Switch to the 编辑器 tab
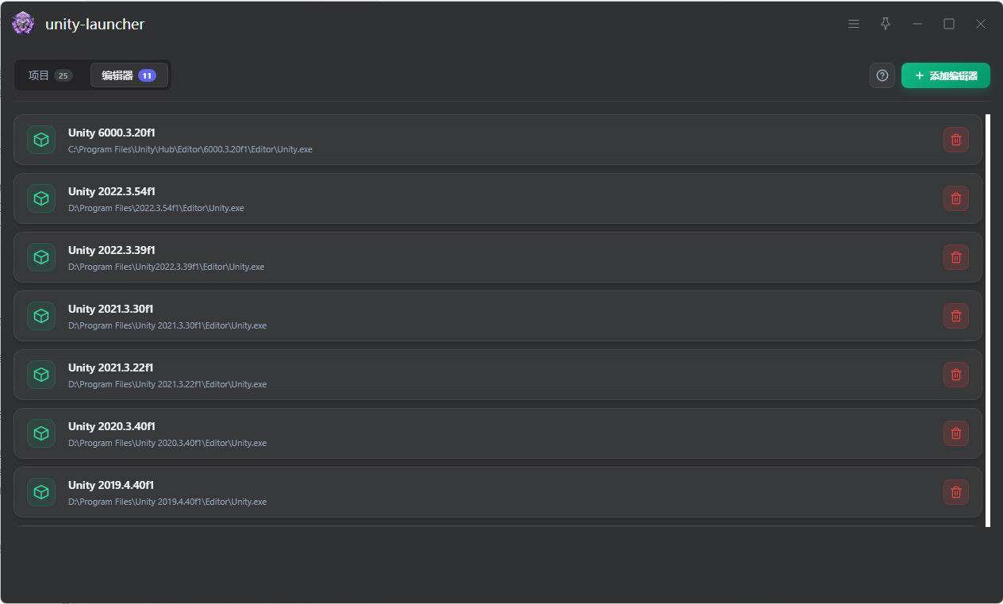The width and height of the screenshot is (1003, 604). tap(129, 75)
